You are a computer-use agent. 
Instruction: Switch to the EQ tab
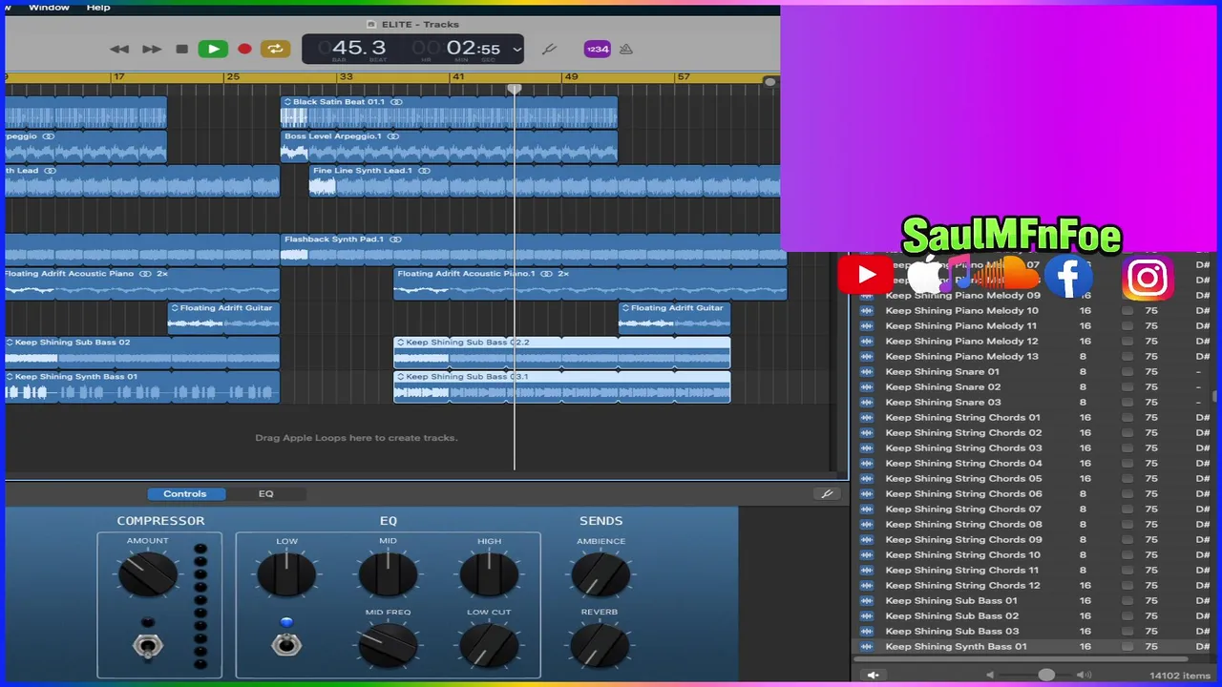(x=265, y=493)
